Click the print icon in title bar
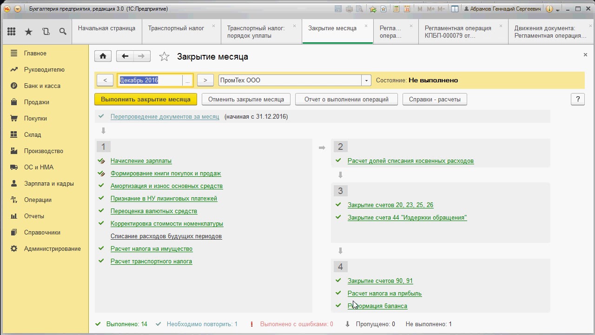This screenshot has width=595, height=335. tap(349, 9)
